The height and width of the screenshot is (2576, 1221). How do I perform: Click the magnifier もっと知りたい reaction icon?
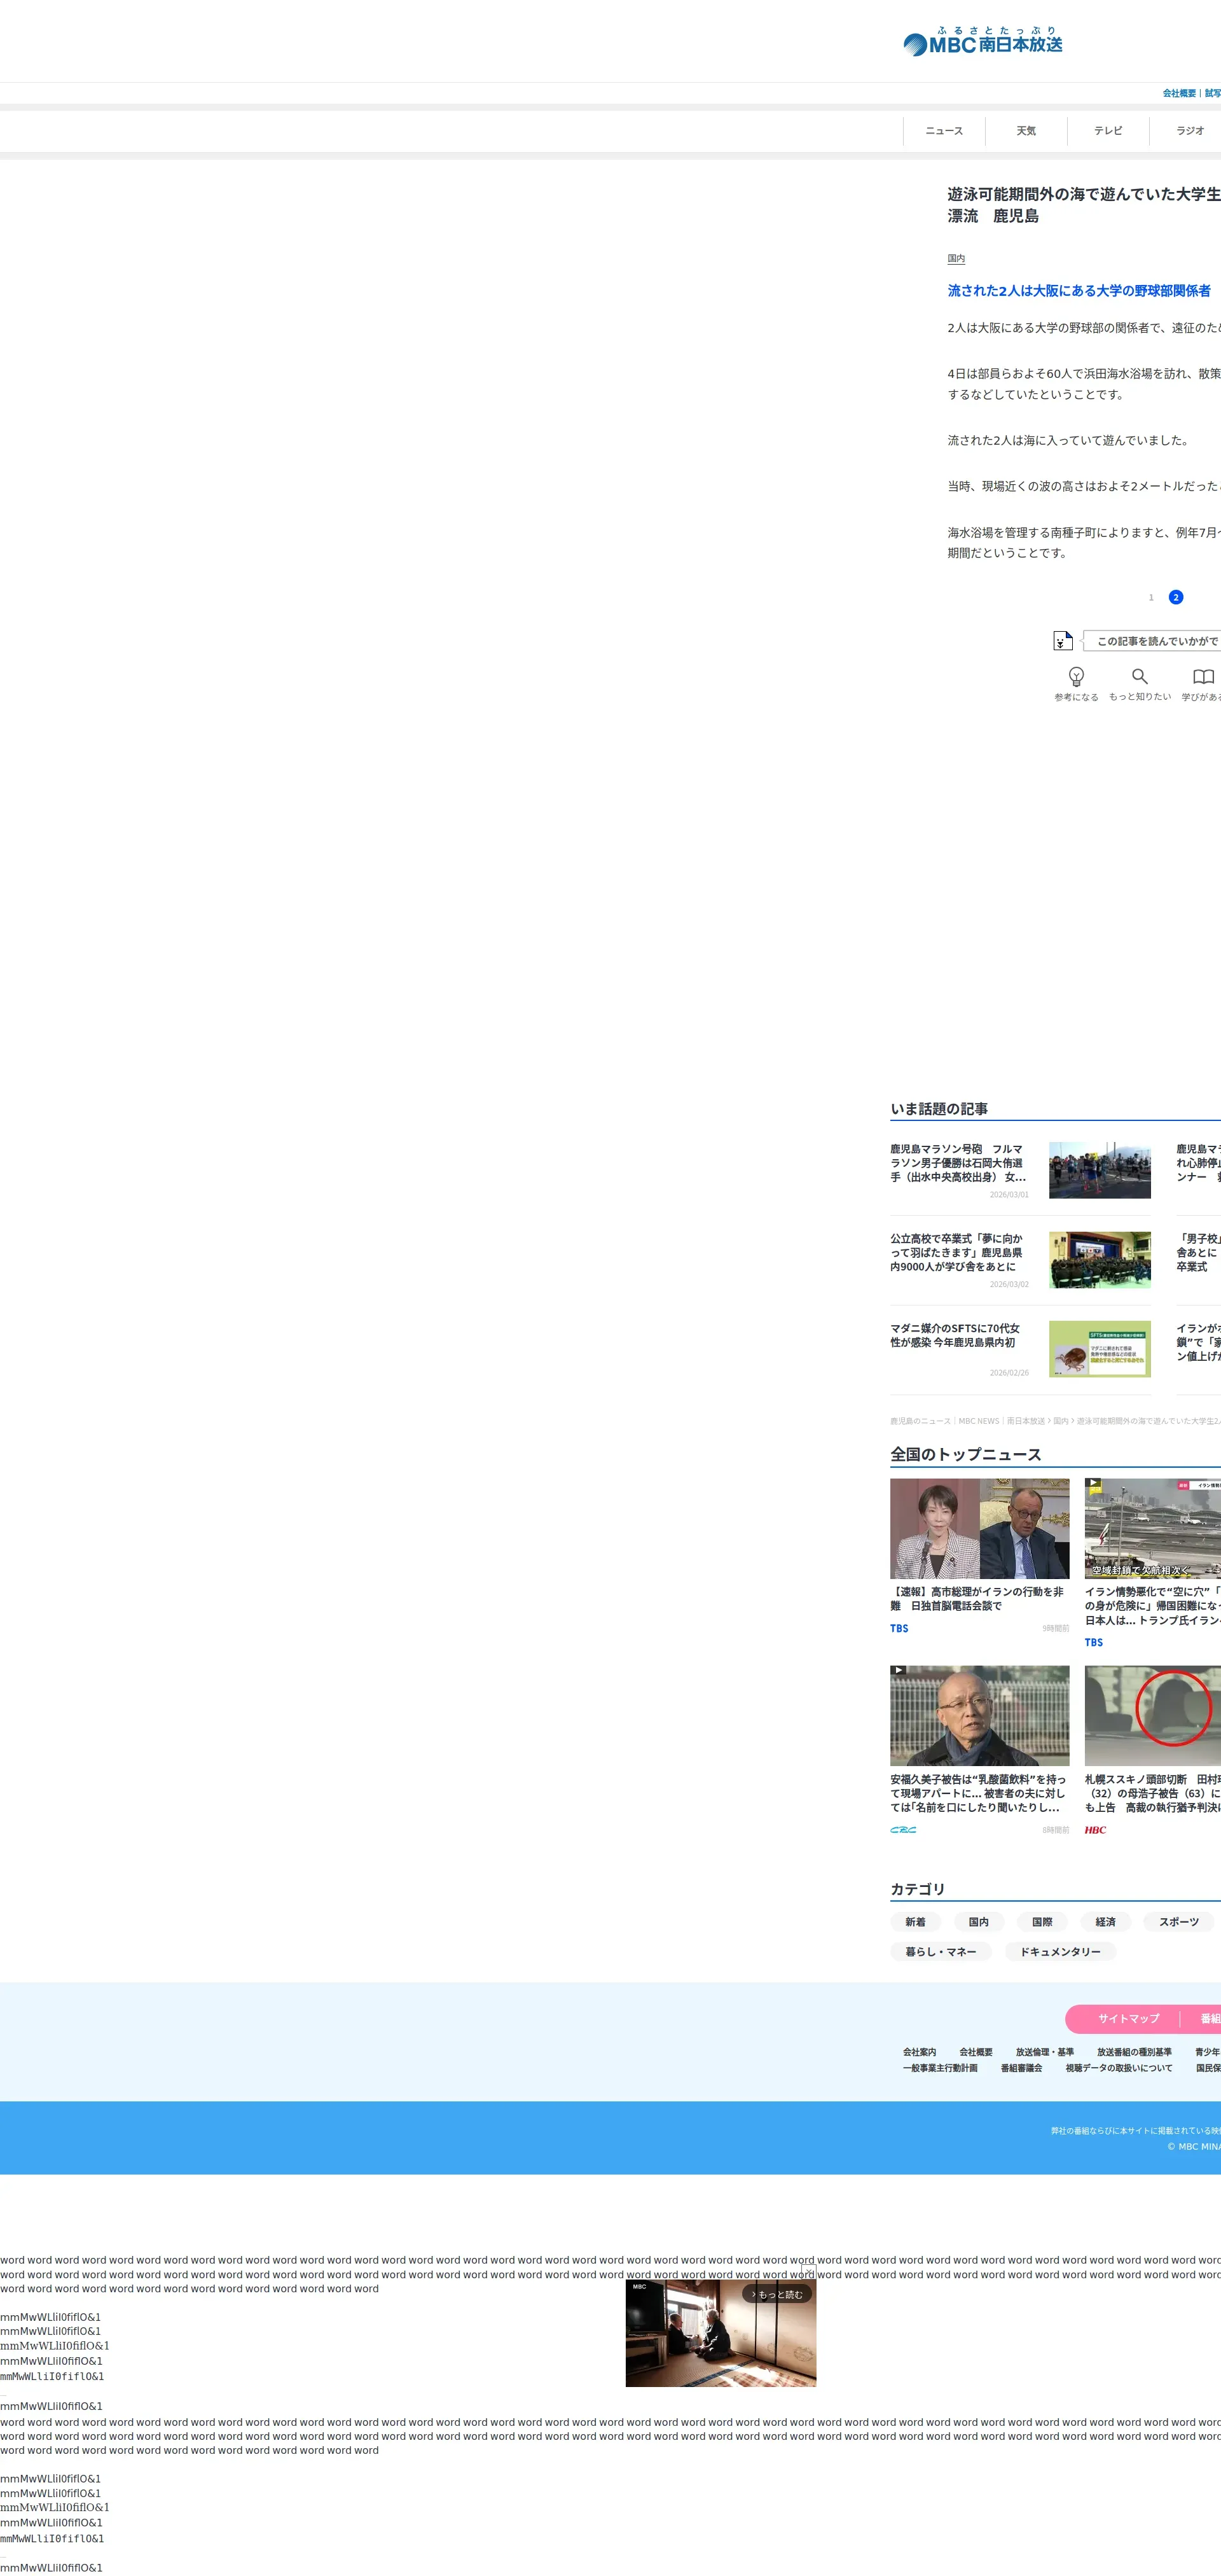pos(1139,676)
